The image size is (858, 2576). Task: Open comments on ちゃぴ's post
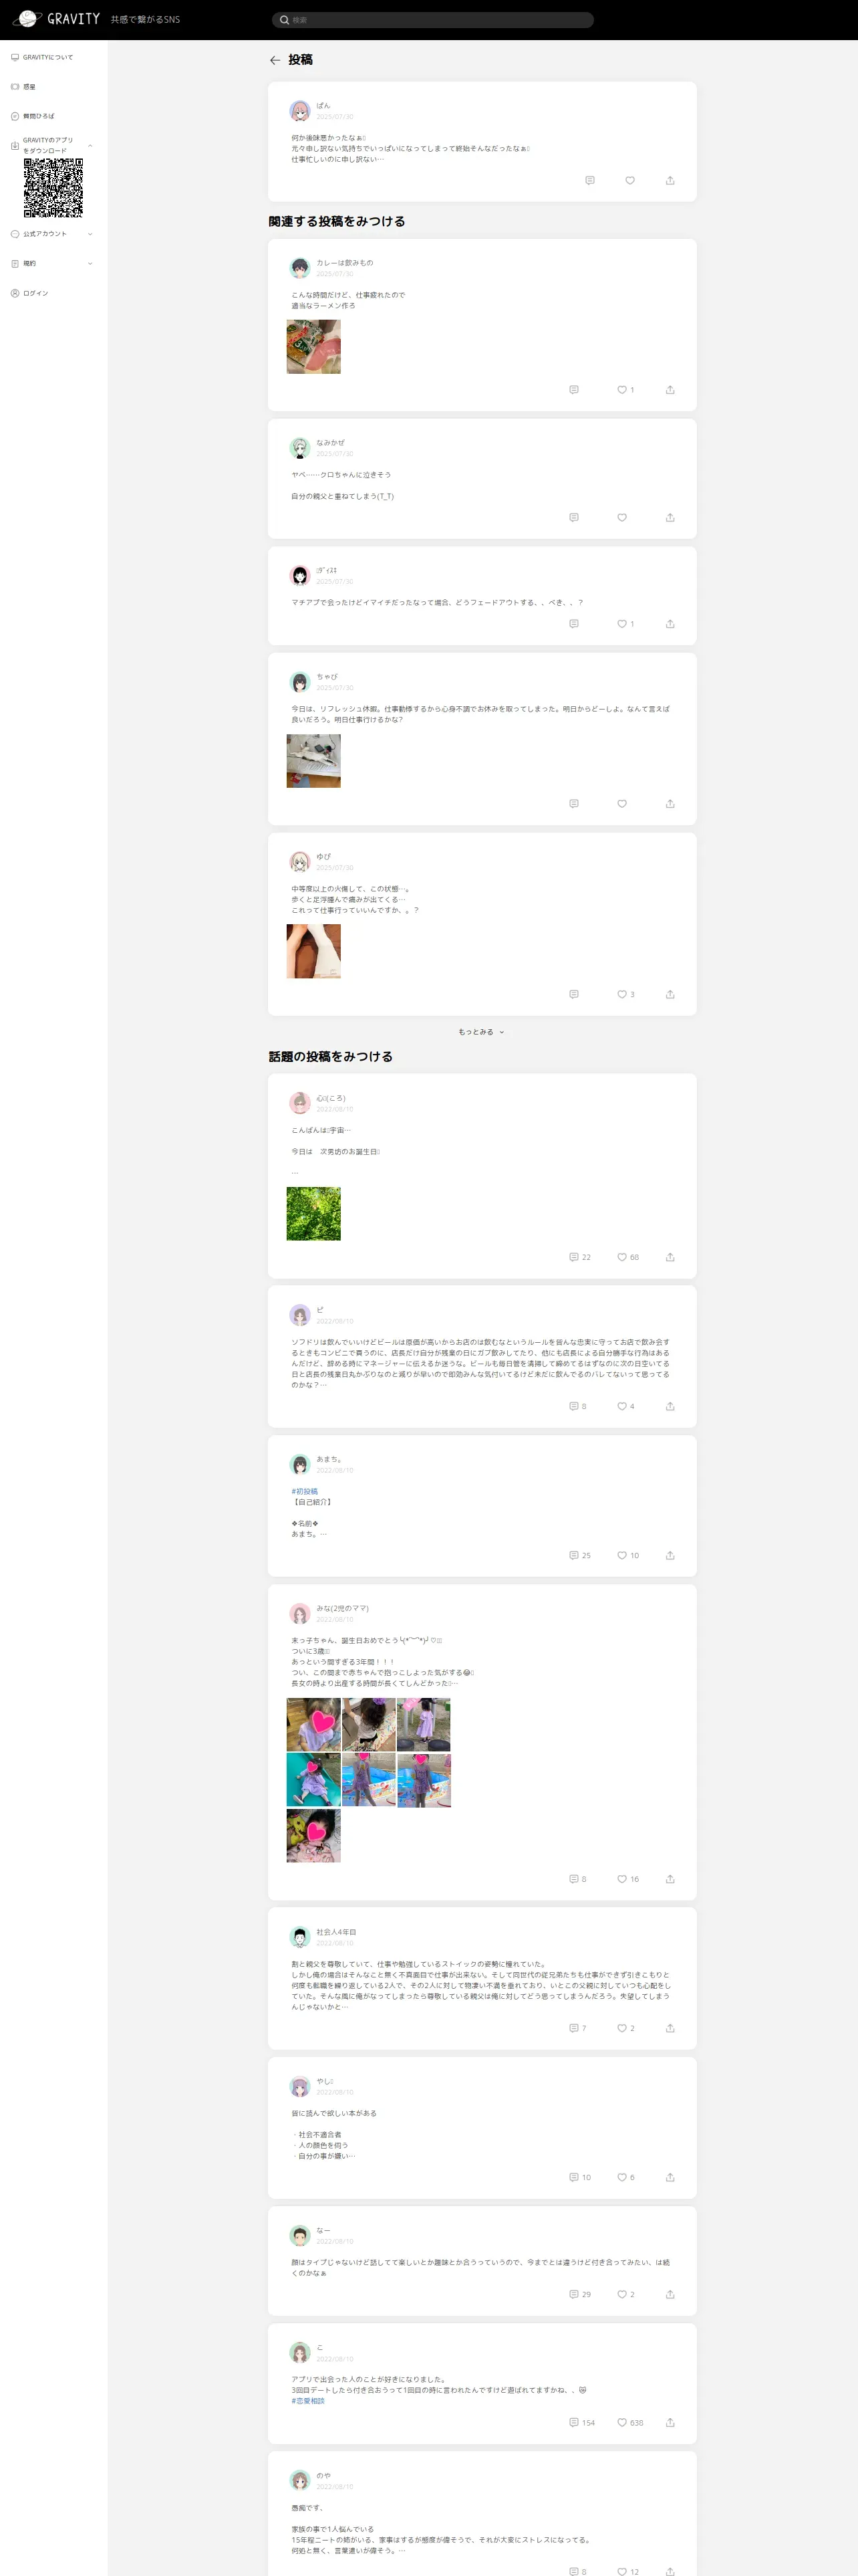(x=573, y=804)
